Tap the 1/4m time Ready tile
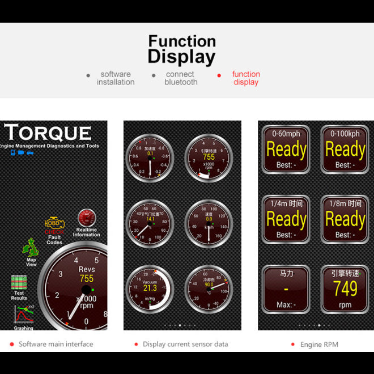Screen dimensions: 374x374 pyautogui.click(x=286, y=219)
